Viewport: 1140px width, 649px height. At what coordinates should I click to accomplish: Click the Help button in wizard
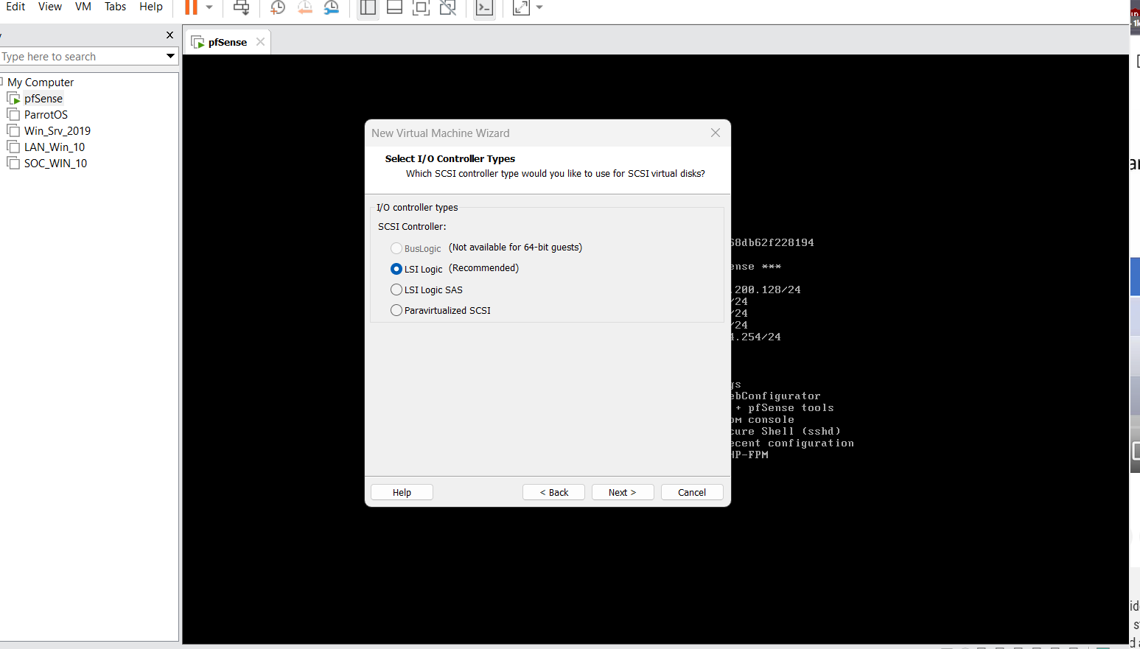(x=402, y=492)
